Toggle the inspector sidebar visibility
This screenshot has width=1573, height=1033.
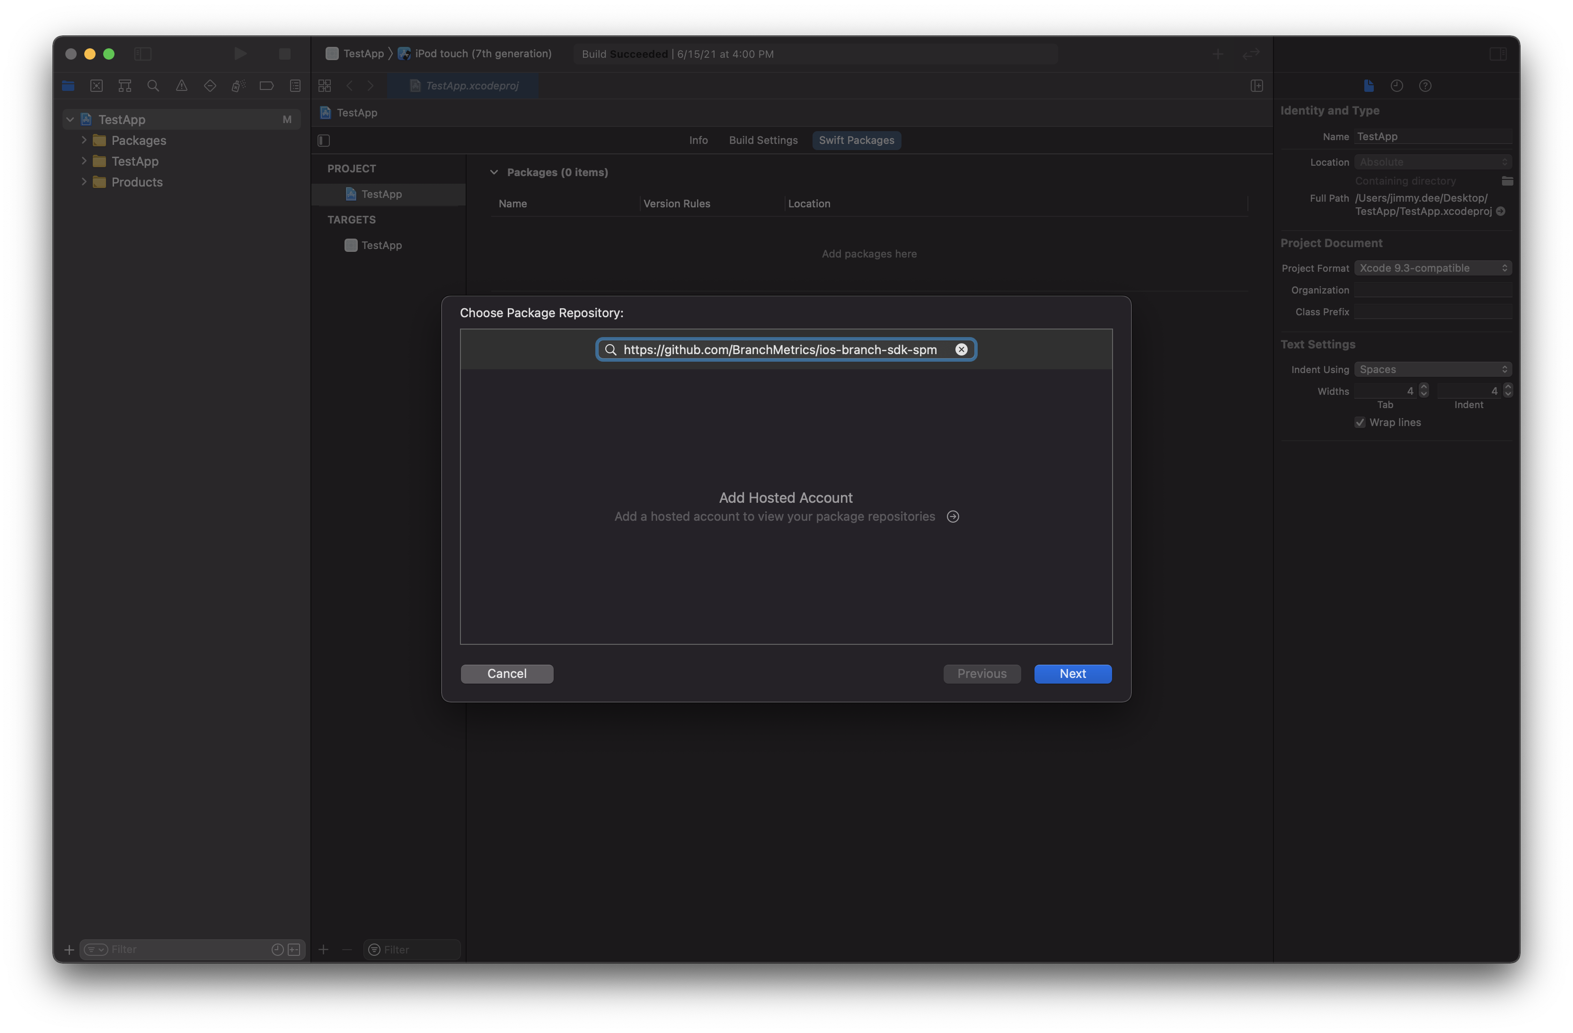click(1498, 54)
